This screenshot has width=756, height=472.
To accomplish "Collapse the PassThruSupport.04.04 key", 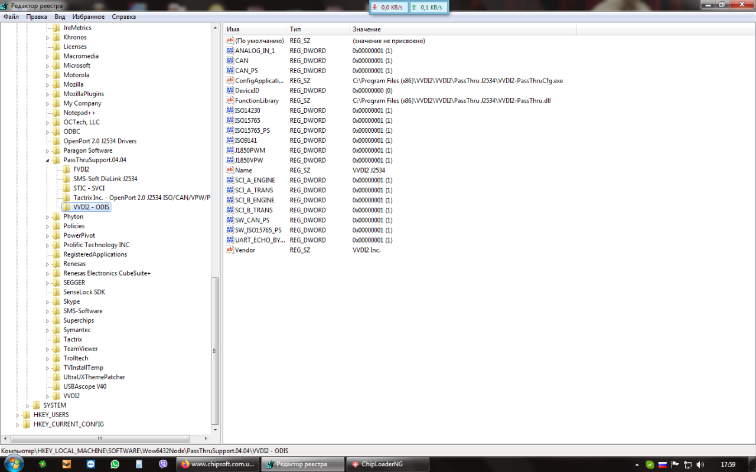I will click(x=48, y=160).
